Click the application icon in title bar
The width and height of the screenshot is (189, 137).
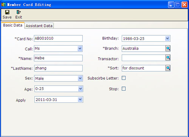[x=3, y=5]
